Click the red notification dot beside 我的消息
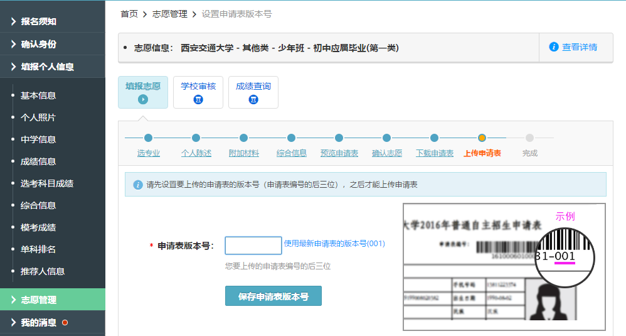This screenshot has width=626, height=336. click(65, 323)
